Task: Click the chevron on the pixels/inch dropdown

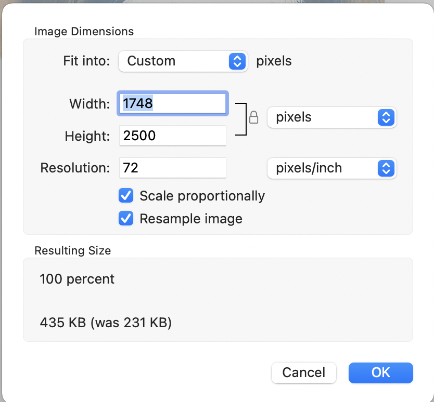Action: pyautogui.click(x=386, y=168)
